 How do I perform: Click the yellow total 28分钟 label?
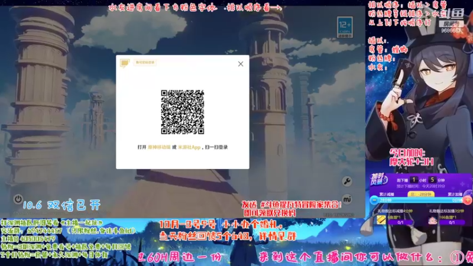(421, 194)
